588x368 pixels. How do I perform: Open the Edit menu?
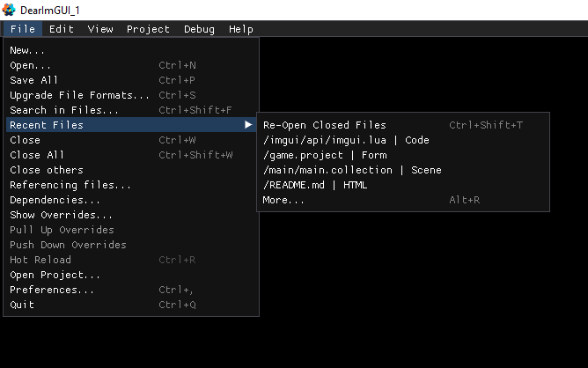pos(62,29)
